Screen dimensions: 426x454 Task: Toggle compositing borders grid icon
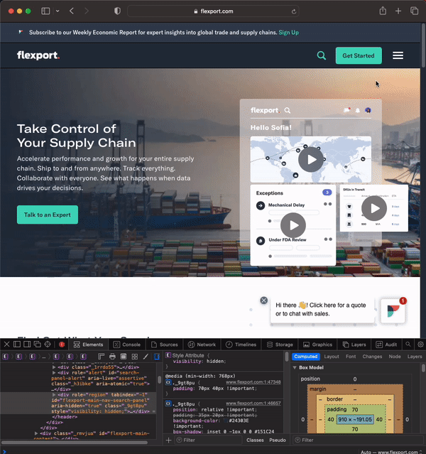click(135, 357)
